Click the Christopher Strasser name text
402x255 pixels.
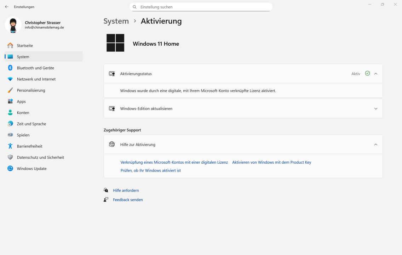tap(42, 23)
